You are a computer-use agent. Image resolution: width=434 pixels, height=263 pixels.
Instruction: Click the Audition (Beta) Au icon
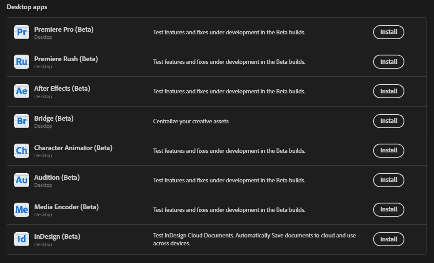(22, 180)
